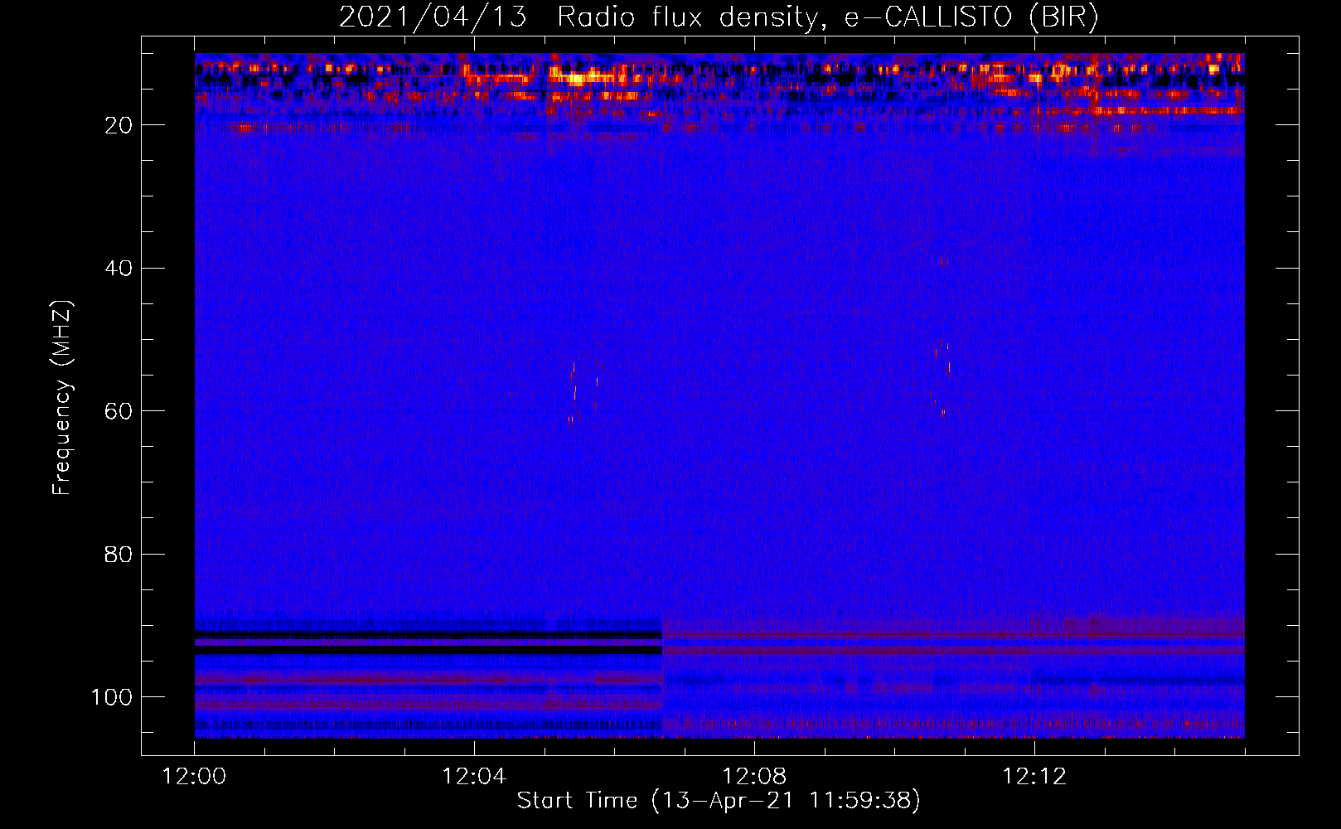Screen dimensions: 1341x829
Task: Click the plot title 'Radio flux density, e-CALLISTO (BIR)'
Action: coord(827,17)
